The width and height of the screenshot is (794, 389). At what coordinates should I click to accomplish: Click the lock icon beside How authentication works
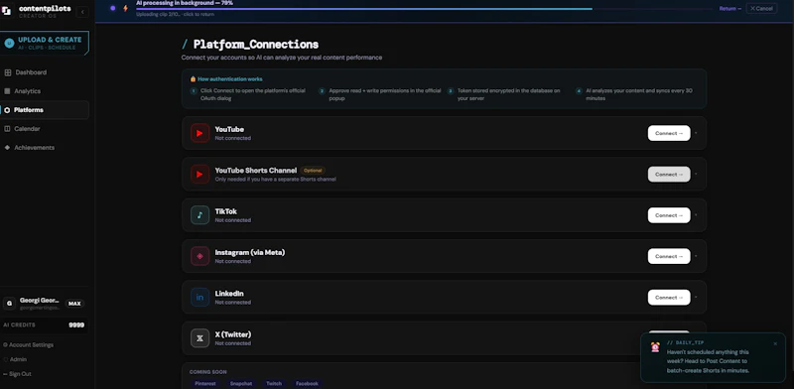[193, 79]
